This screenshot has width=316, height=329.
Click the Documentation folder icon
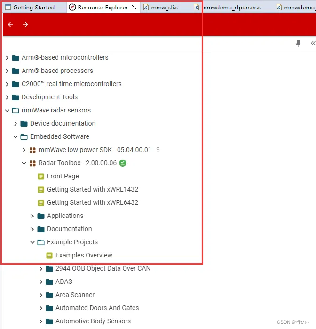41,229
